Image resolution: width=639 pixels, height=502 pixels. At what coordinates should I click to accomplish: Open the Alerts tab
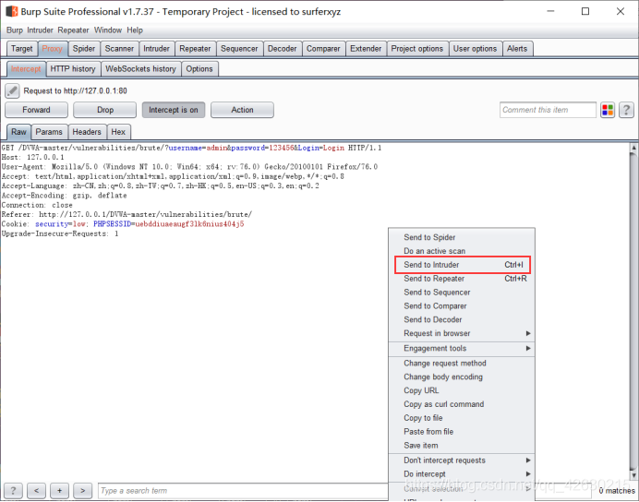click(517, 49)
